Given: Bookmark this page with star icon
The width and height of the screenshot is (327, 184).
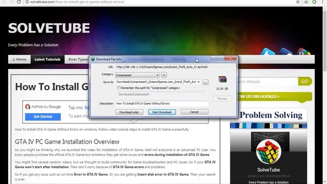Looking at the screenshot, I should (x=298, y=2).
